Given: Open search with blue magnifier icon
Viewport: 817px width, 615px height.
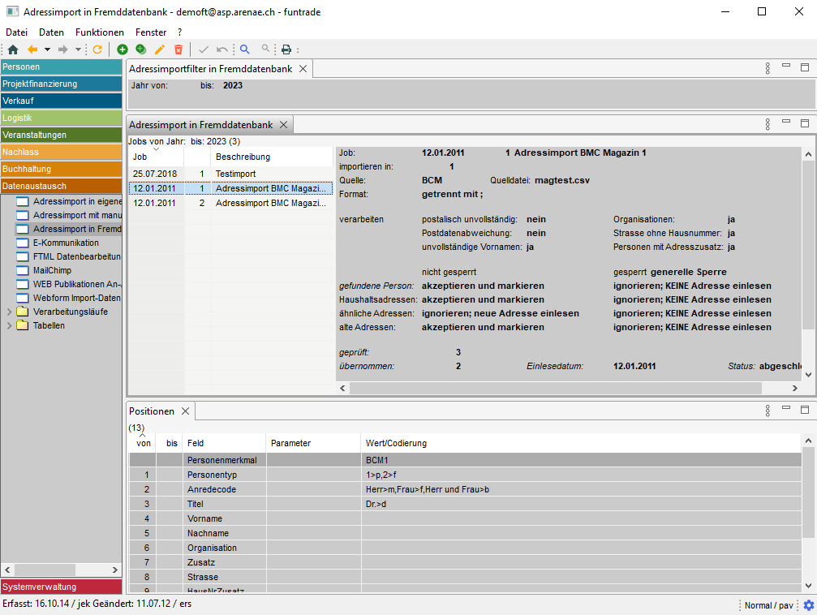Looking at the screenshot, I should [245, 49].
